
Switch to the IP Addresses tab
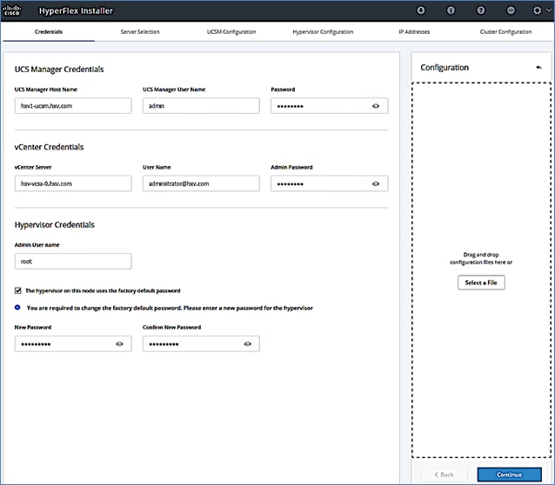tap(414, 32)
